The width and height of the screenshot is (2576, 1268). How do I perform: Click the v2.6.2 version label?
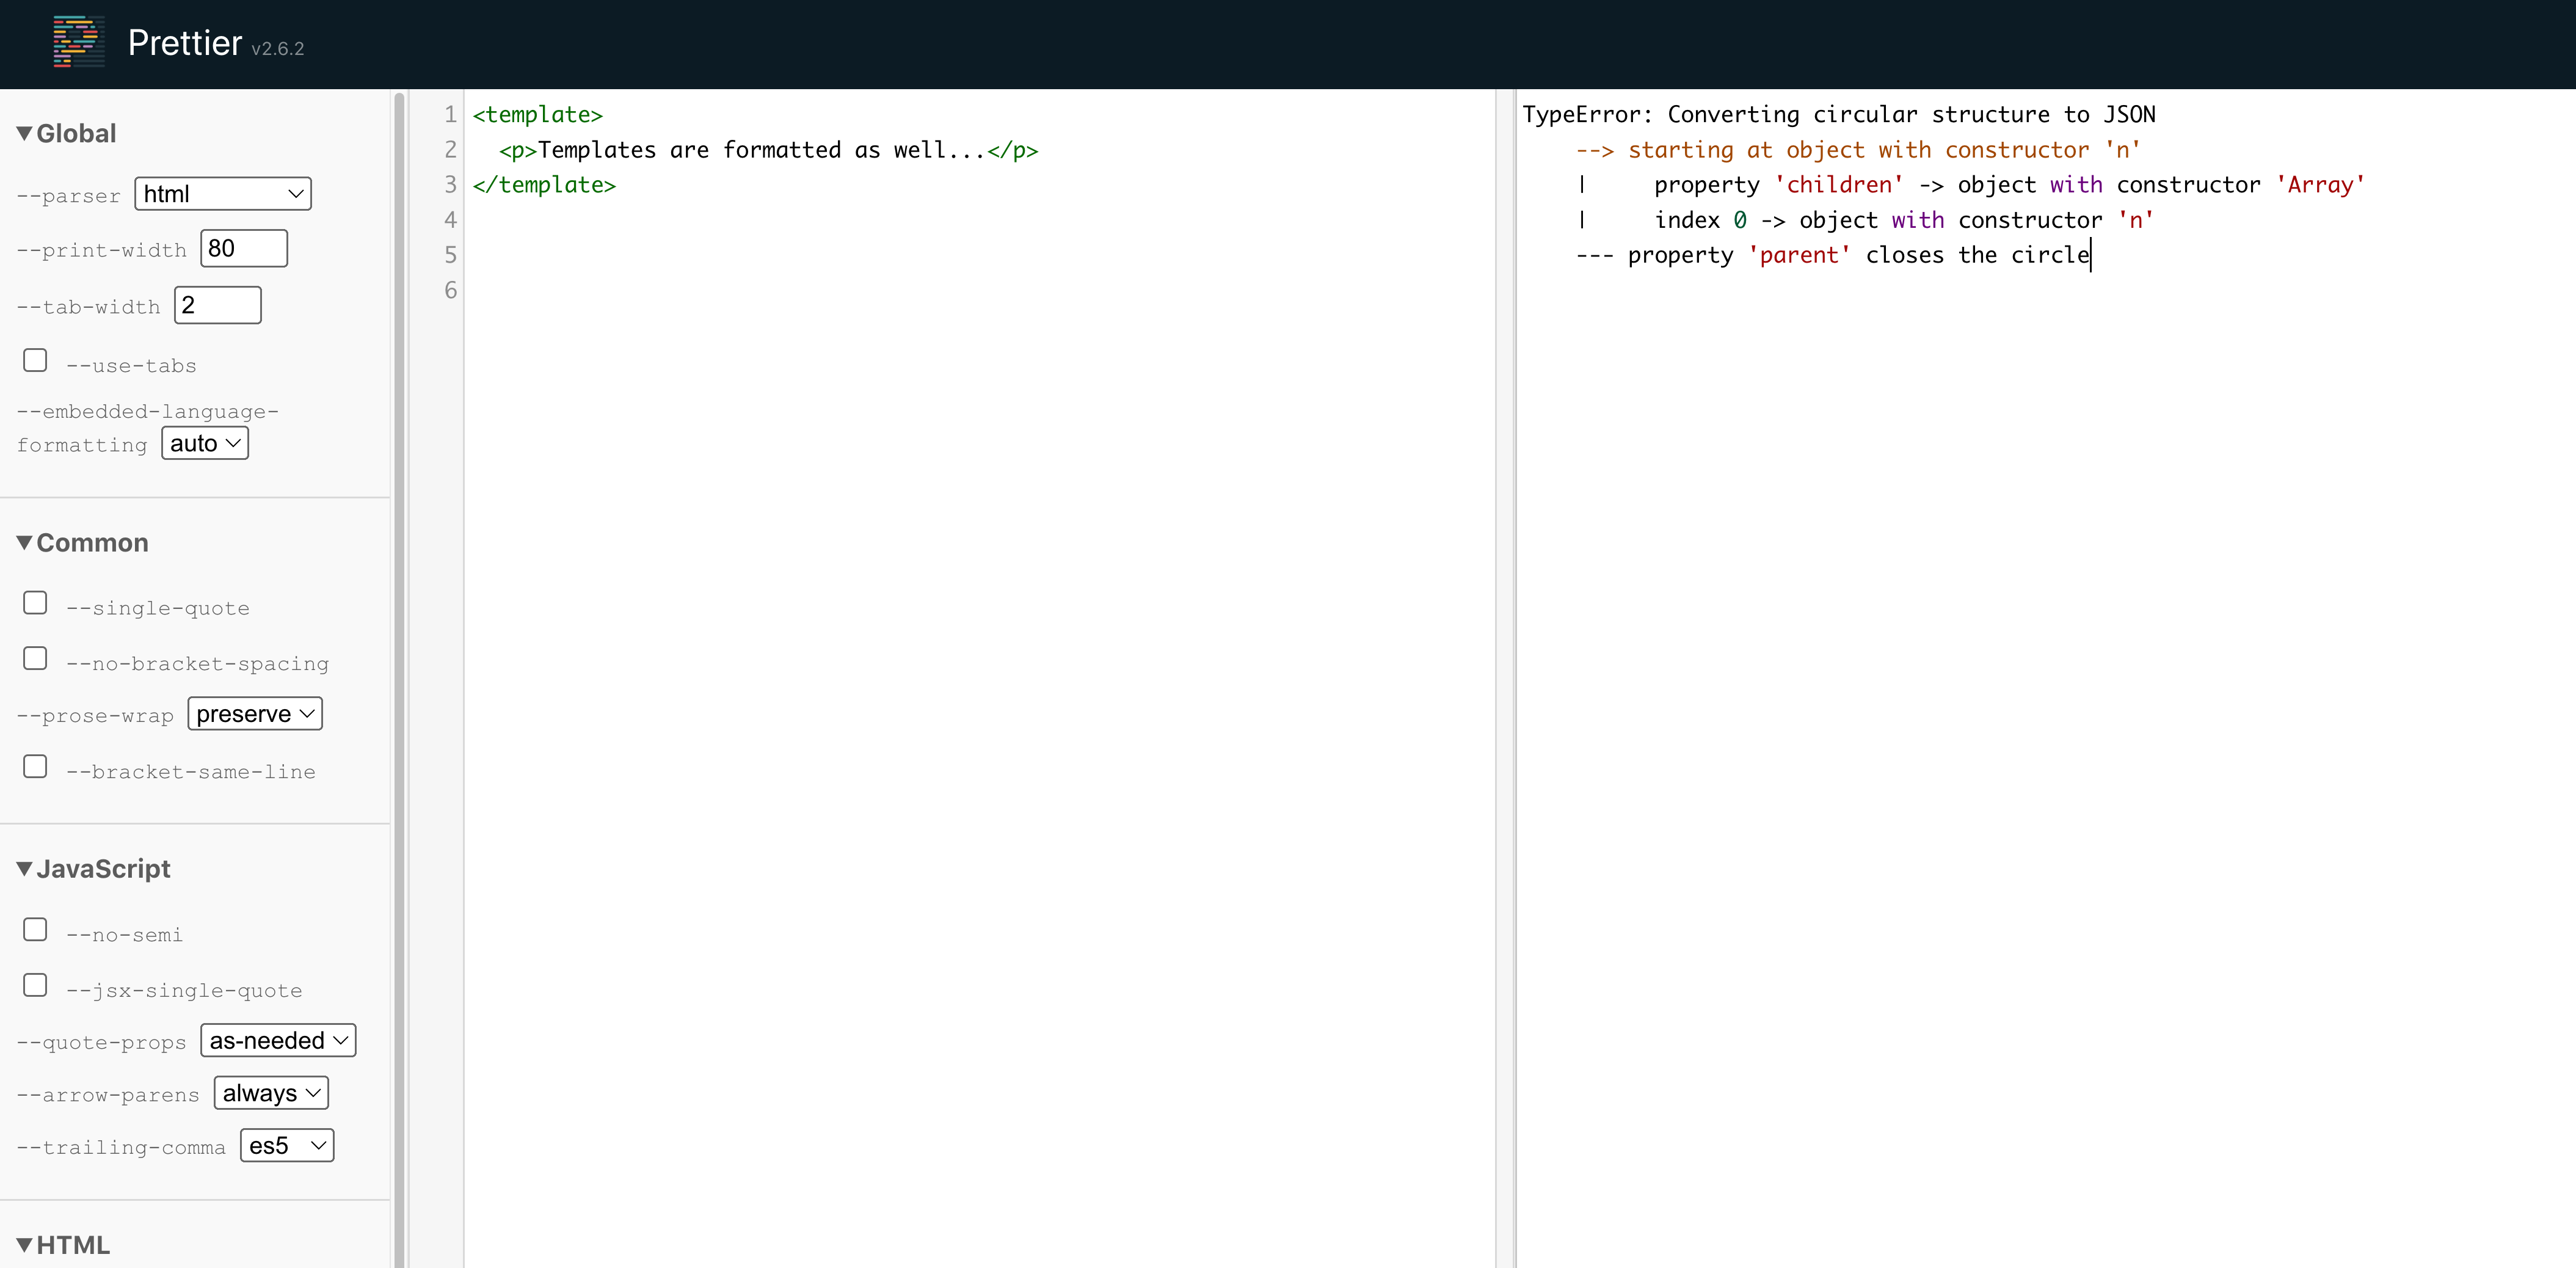pyautogui.click(x=278, y=48)
